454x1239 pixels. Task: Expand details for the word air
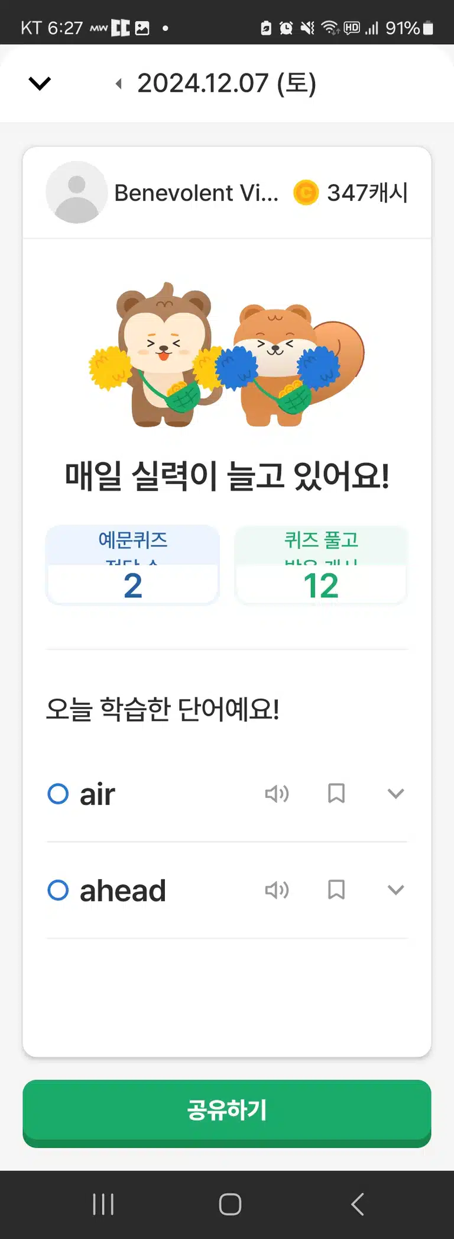pos(395,794)
